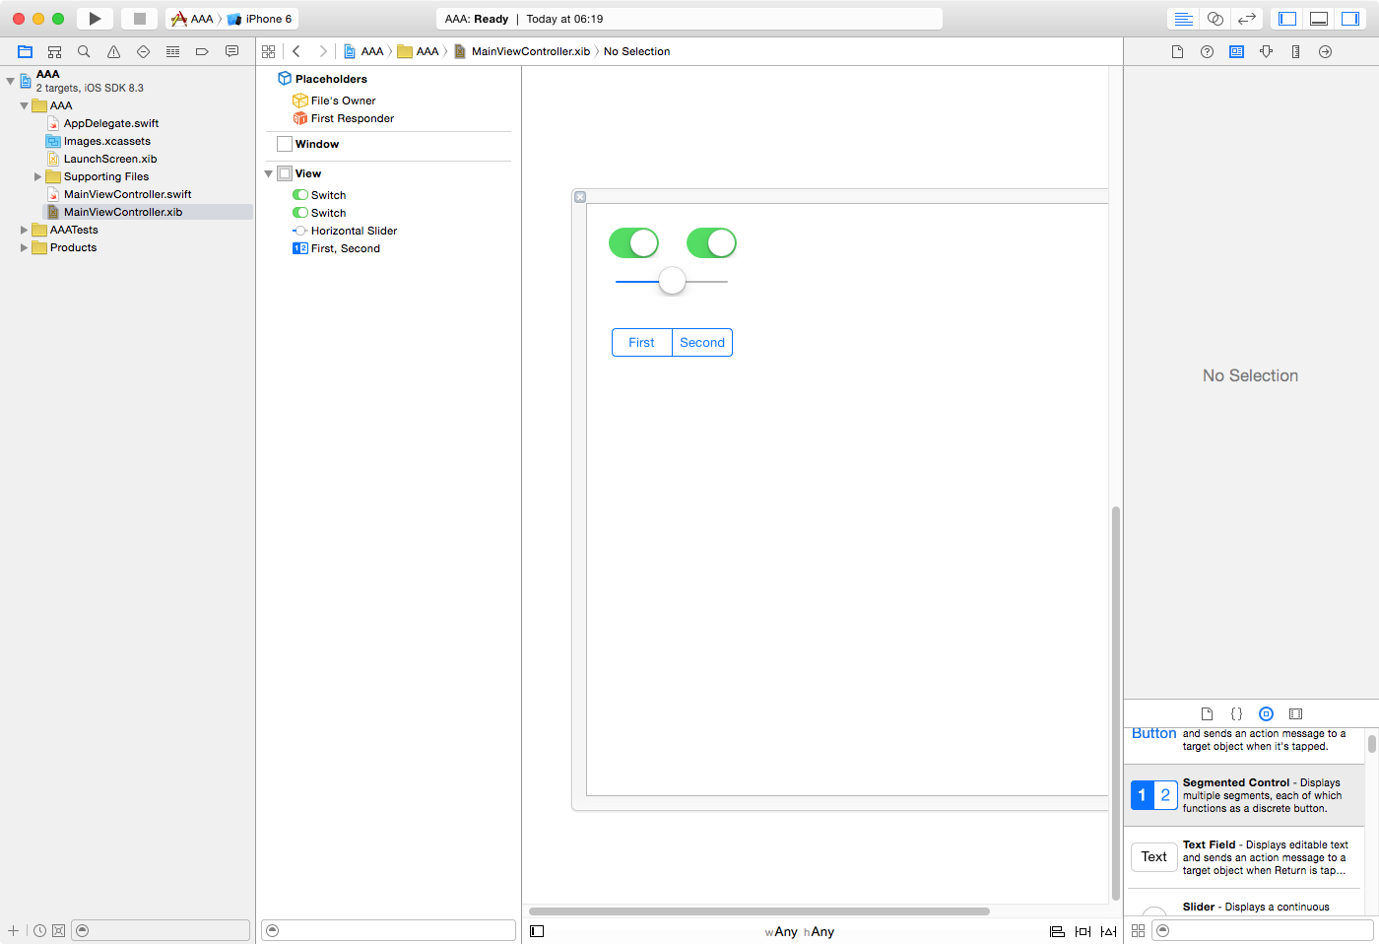The height and width of the screenshot is (944, 1379).
Task: Toggle the right switch on canvas
Action: point(711,242)
